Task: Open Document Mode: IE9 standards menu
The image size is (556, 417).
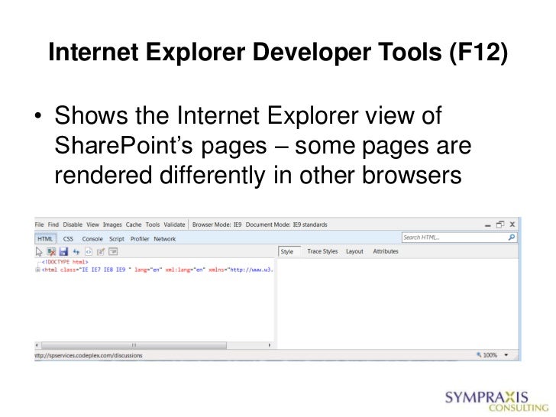Action: [286, 225]
